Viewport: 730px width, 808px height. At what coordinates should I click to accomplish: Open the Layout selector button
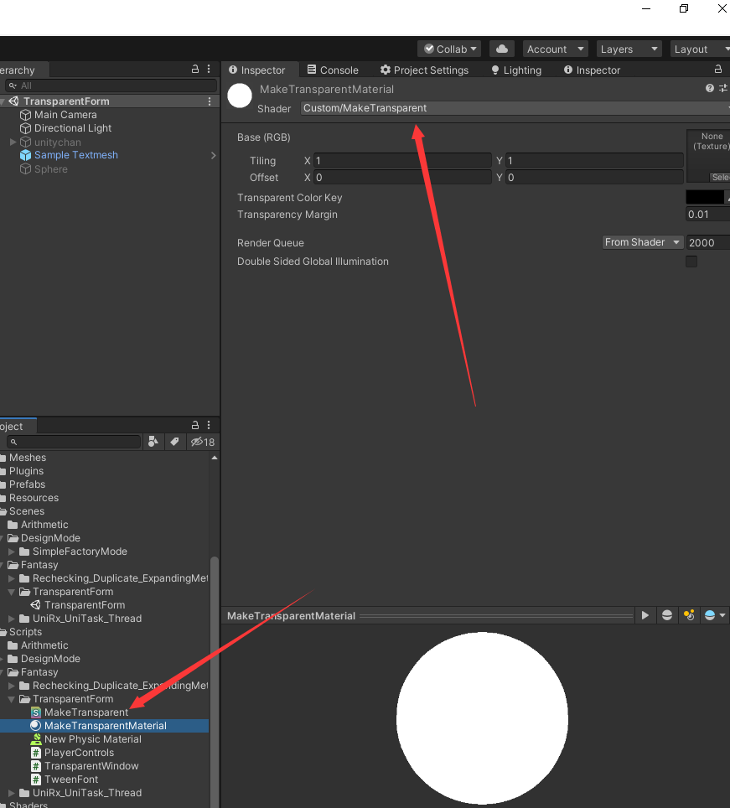[x=700, y=49]
